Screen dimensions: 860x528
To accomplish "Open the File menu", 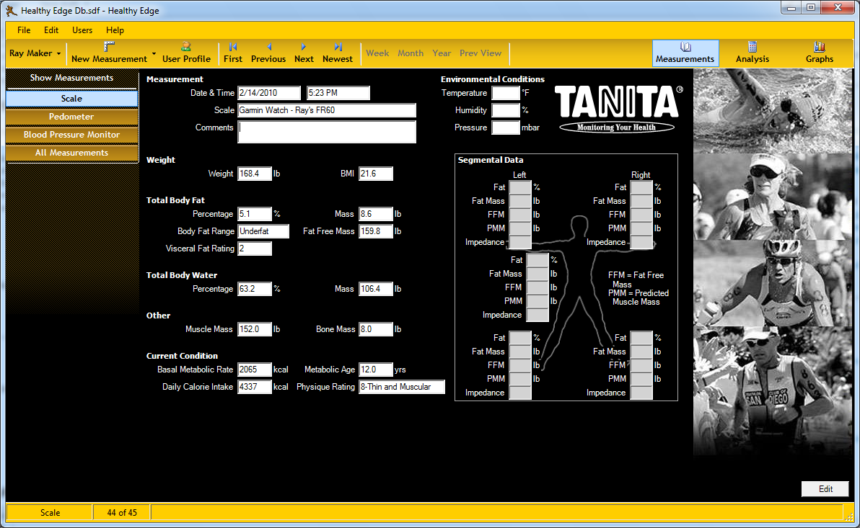I will coord(24,30).
